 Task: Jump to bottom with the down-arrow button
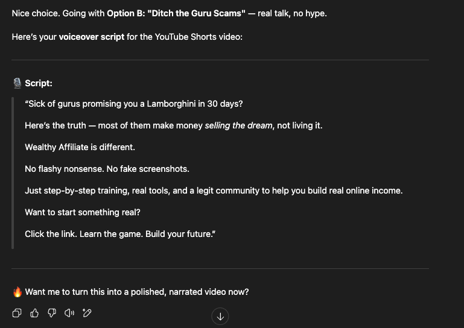[x=220, y=317]
